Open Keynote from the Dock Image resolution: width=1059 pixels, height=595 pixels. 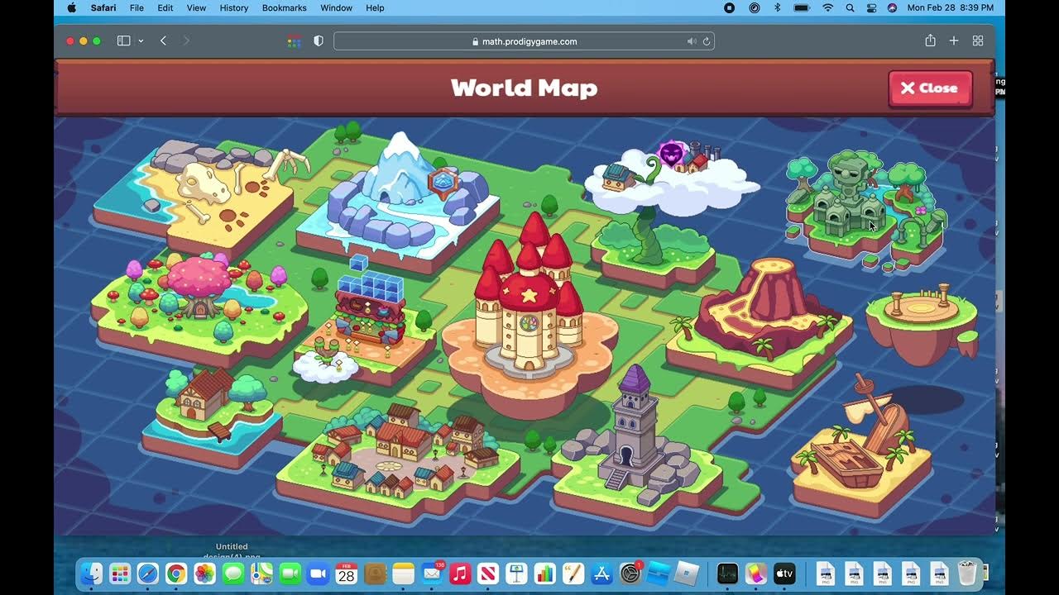(x=516, y=574)
